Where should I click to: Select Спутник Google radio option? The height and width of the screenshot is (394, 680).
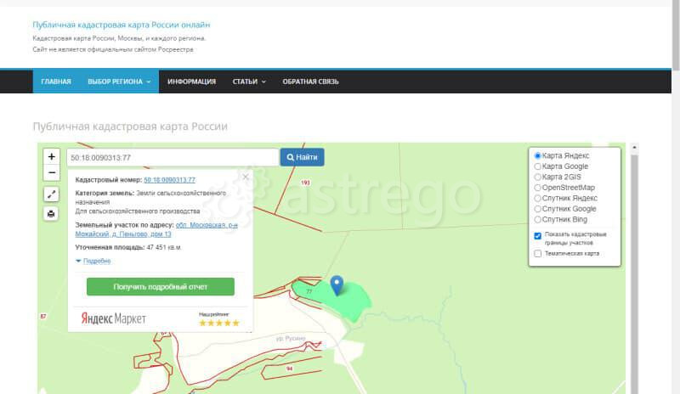tap(538, 209)
